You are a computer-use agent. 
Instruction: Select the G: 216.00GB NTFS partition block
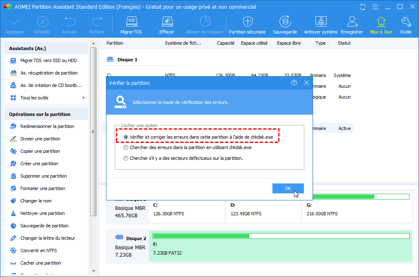[358, 208]
